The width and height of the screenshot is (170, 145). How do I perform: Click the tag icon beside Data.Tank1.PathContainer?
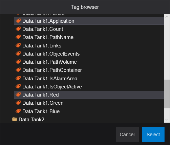[x=18, y=70]
